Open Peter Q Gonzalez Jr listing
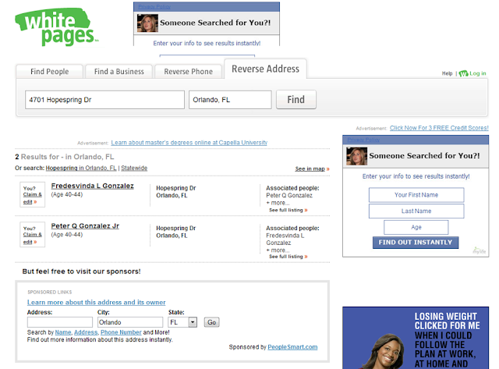Image resolution: width=499 pixels, height=369 pixels. click(85, 226)
